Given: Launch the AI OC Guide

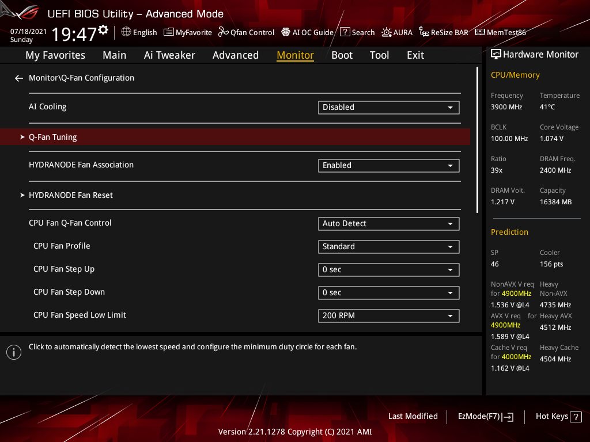Looking at the screenshot, I should tap(307, 32).
